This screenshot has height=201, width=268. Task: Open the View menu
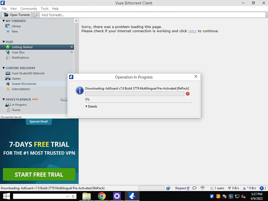(13, 9)
